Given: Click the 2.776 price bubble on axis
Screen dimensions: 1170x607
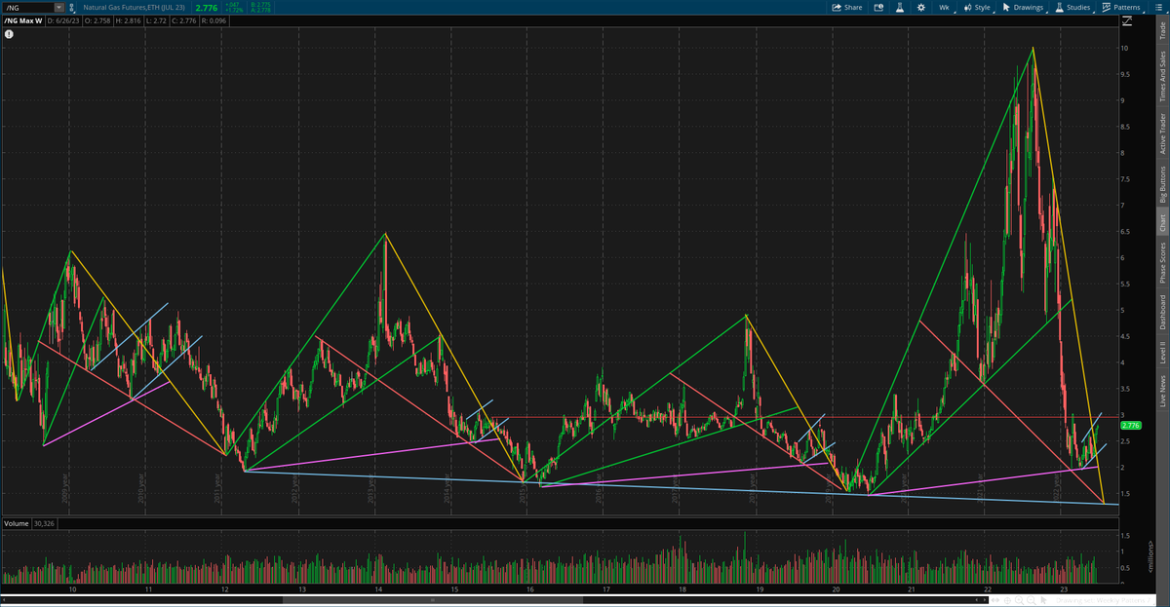Looking at the screenshot, I should click(x=1131, y=426).
